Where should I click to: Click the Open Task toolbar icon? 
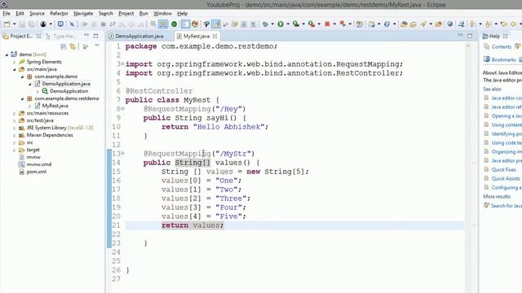point(414,24)
